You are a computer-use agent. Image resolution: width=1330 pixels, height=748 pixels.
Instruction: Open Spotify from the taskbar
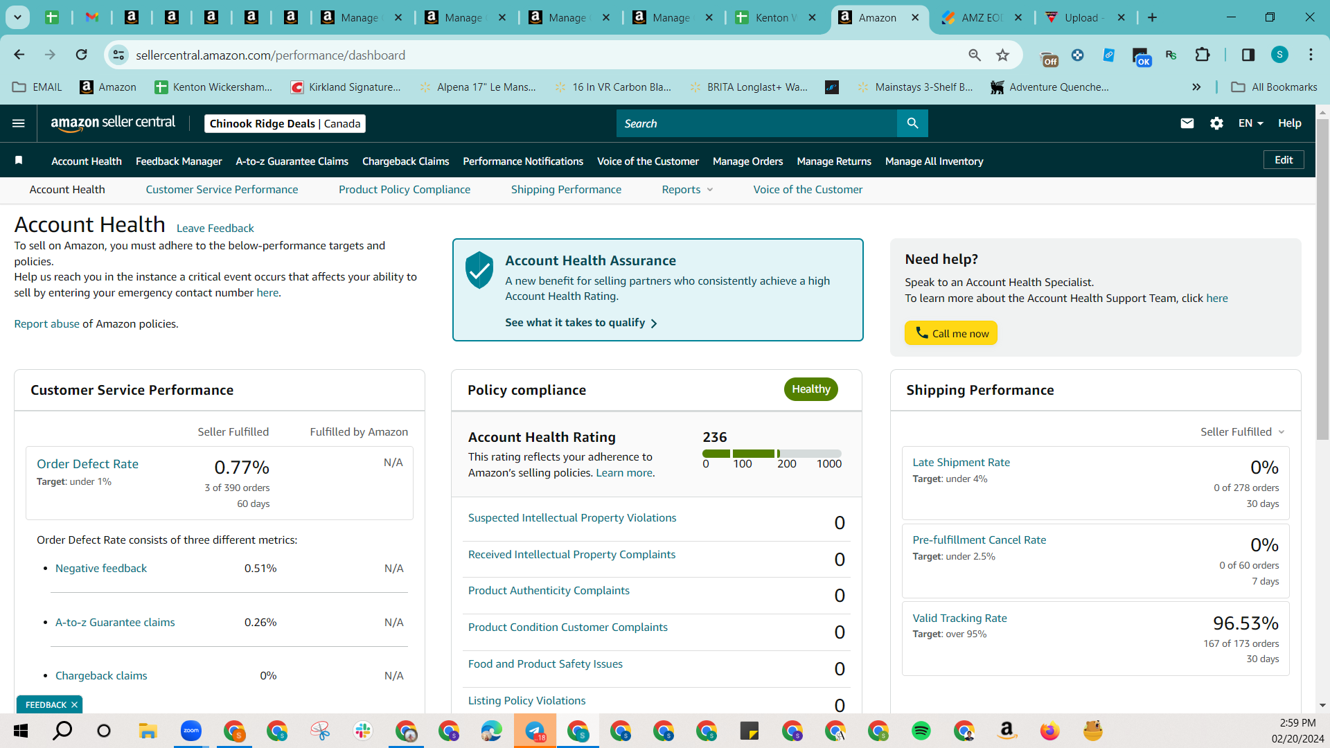(921, 731)
